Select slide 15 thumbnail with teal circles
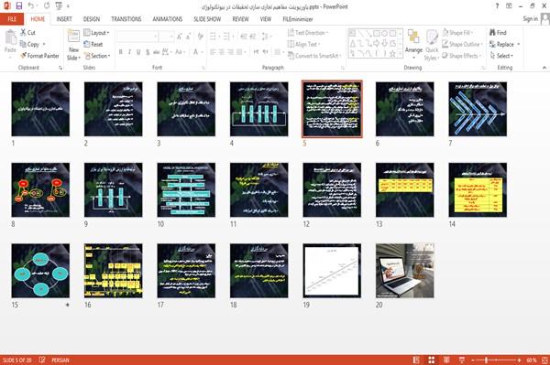 pos(40,271)
